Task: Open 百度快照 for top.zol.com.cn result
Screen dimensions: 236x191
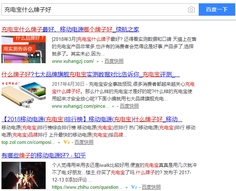Action: [x=84, y=142]
